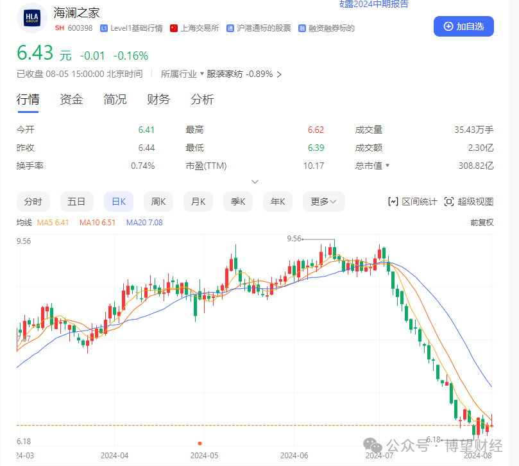Expand the 所属行业 dropdown

point(182,74)
